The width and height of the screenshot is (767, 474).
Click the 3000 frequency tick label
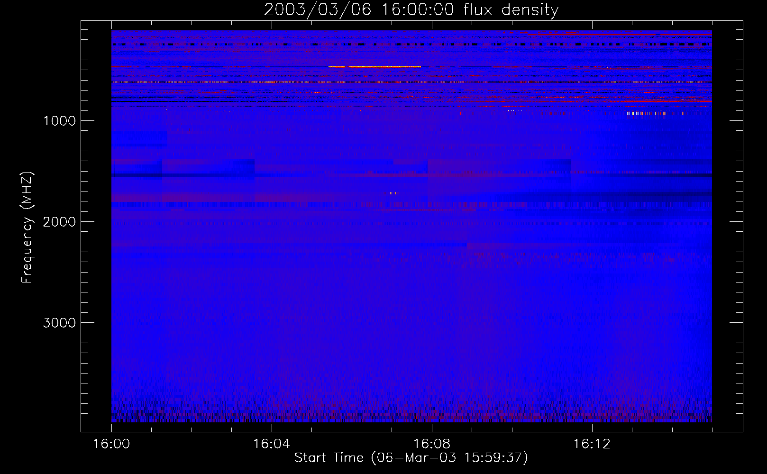59,323
